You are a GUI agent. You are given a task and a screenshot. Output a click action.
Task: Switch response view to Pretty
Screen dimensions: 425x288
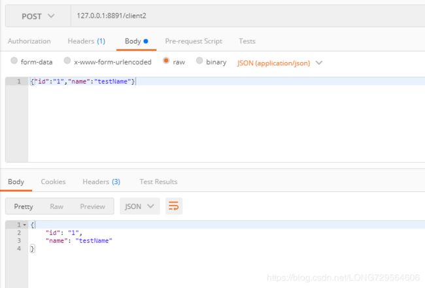coord(24,206)
